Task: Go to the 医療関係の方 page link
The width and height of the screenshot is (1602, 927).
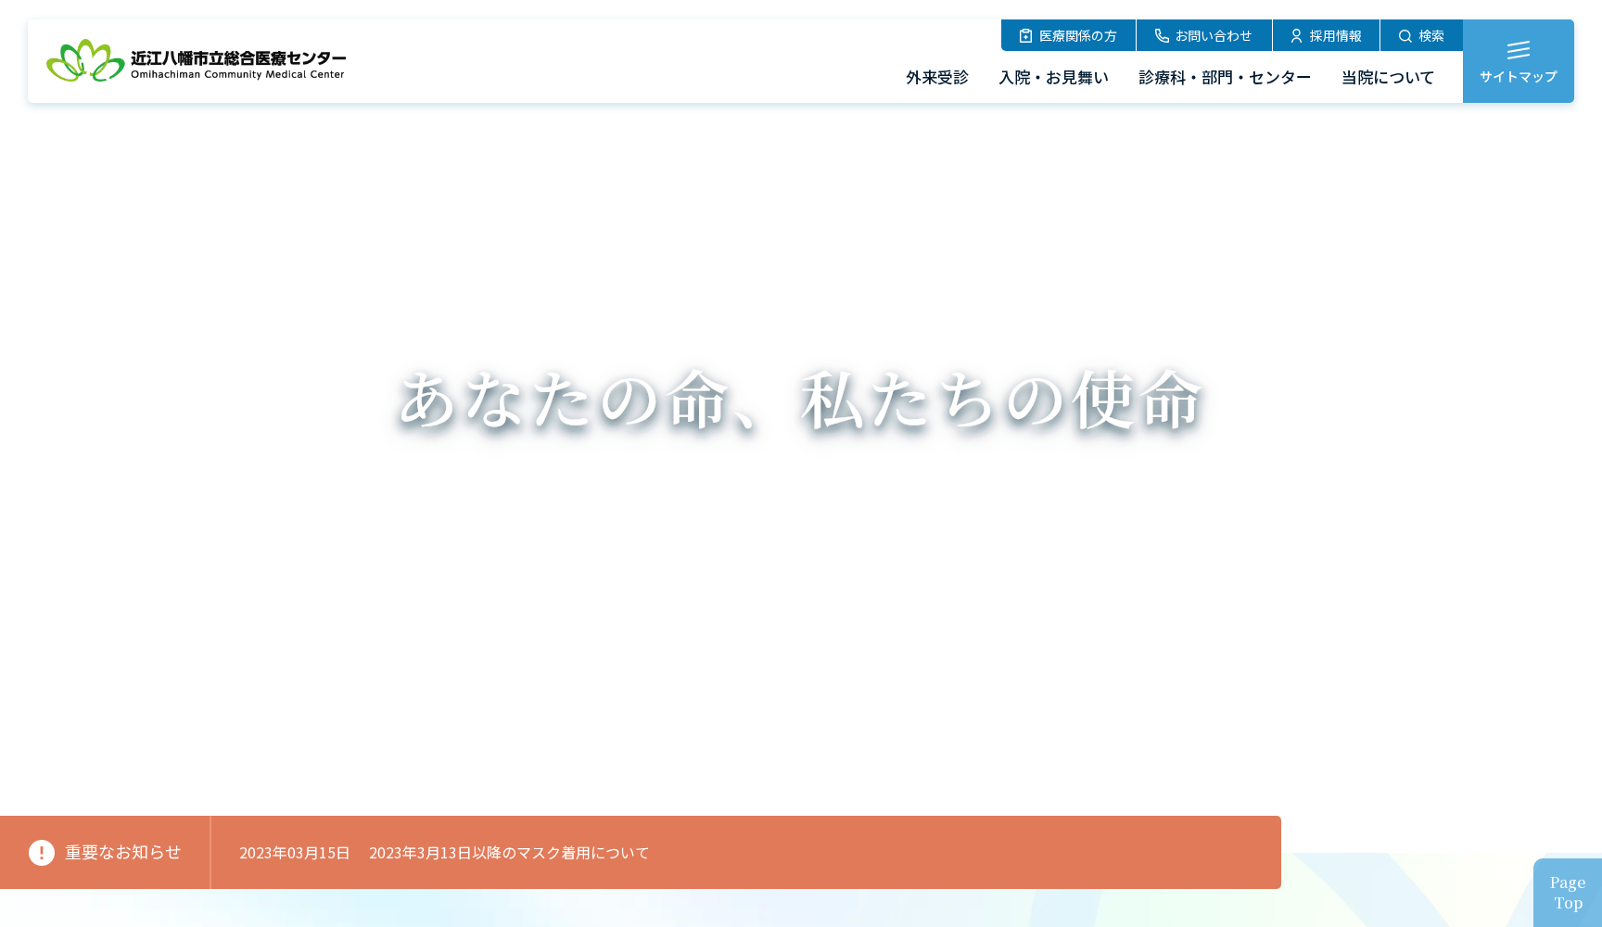Action: pyautogui.click(x=1077, y=36)
